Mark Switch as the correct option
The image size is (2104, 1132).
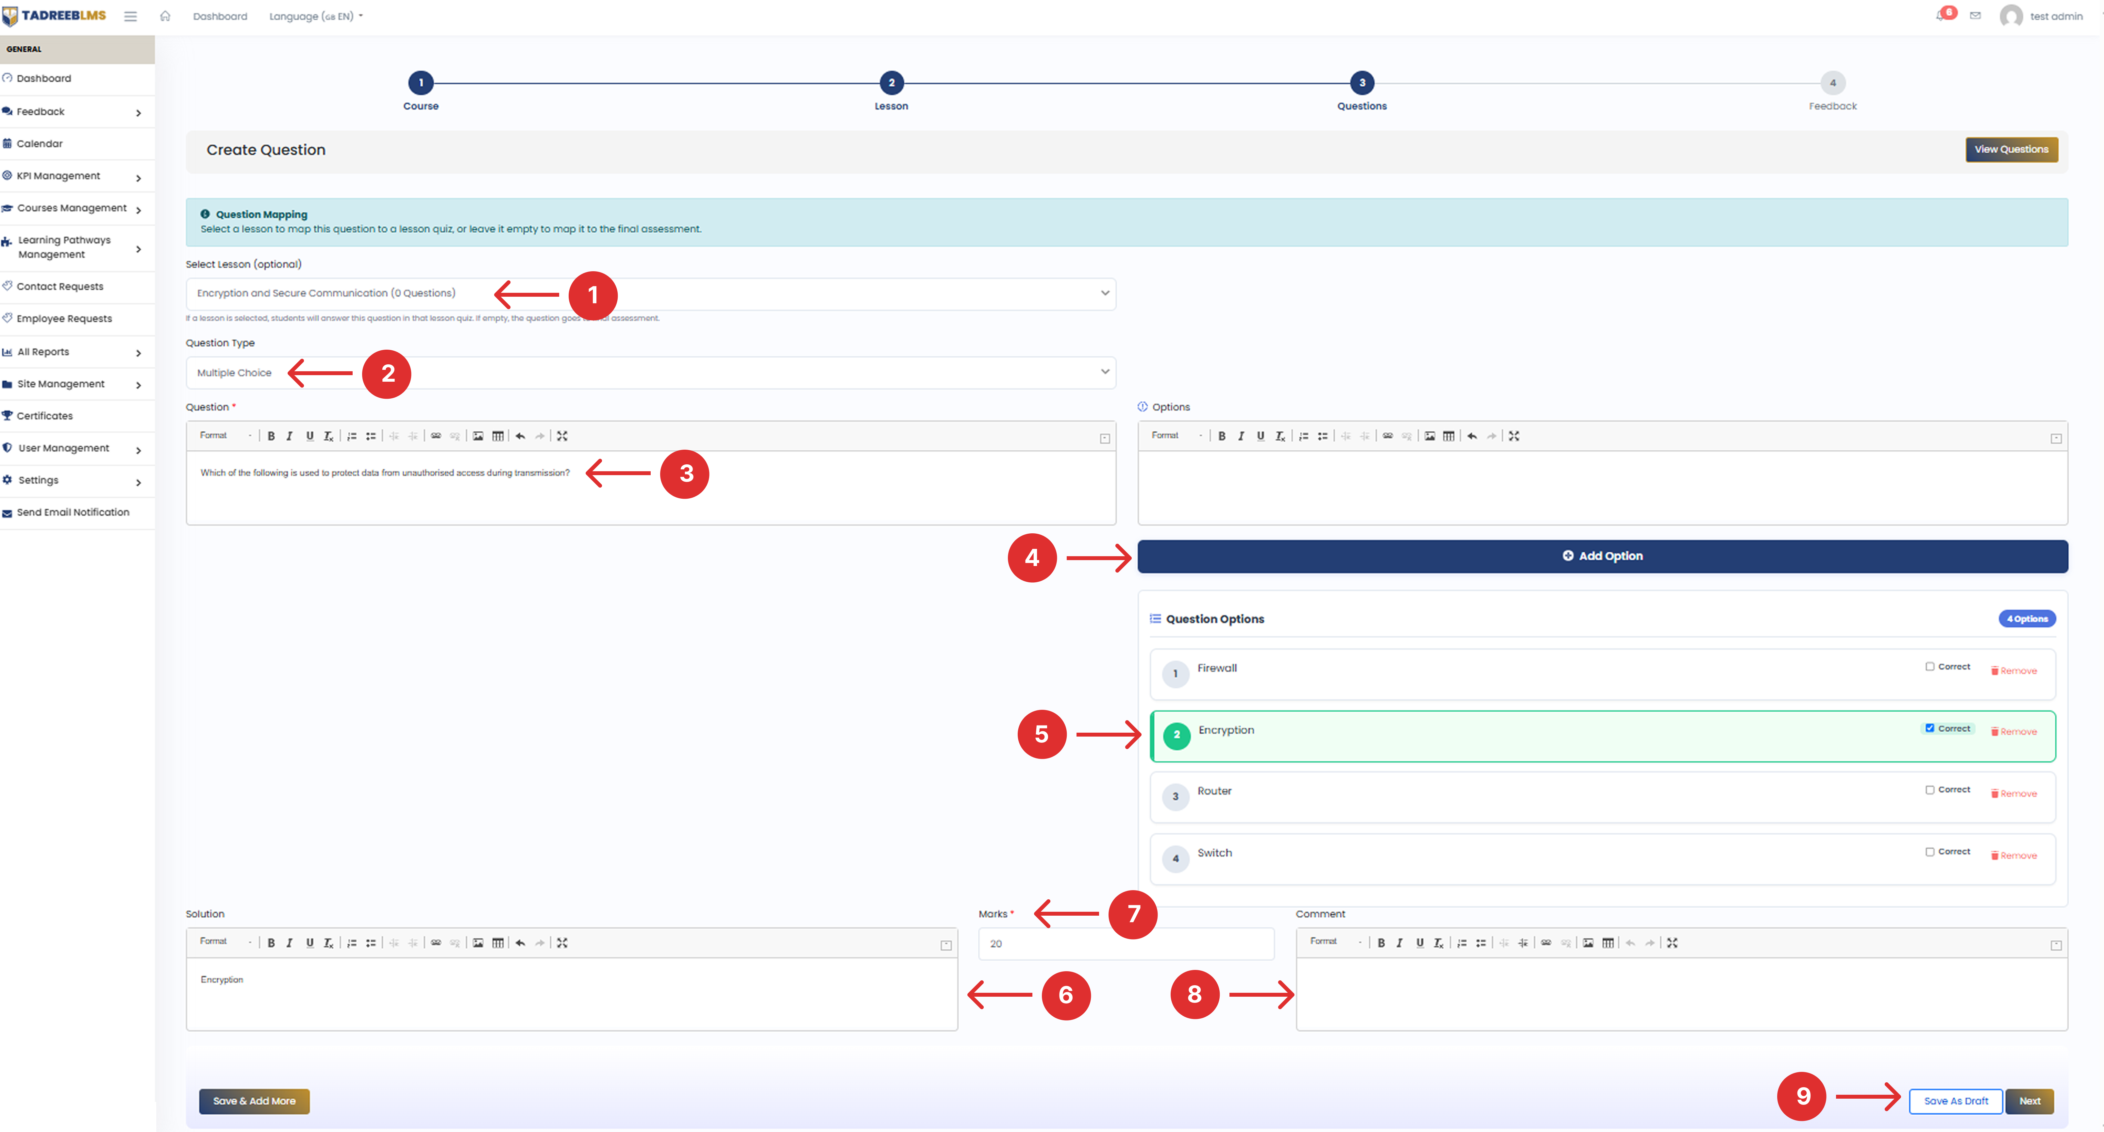[1930, 852]
